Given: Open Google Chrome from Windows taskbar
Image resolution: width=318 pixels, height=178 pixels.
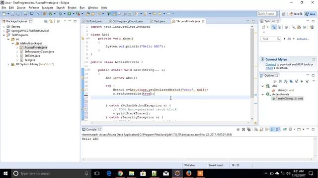Looking at the screenshot, I should point(120,174).
